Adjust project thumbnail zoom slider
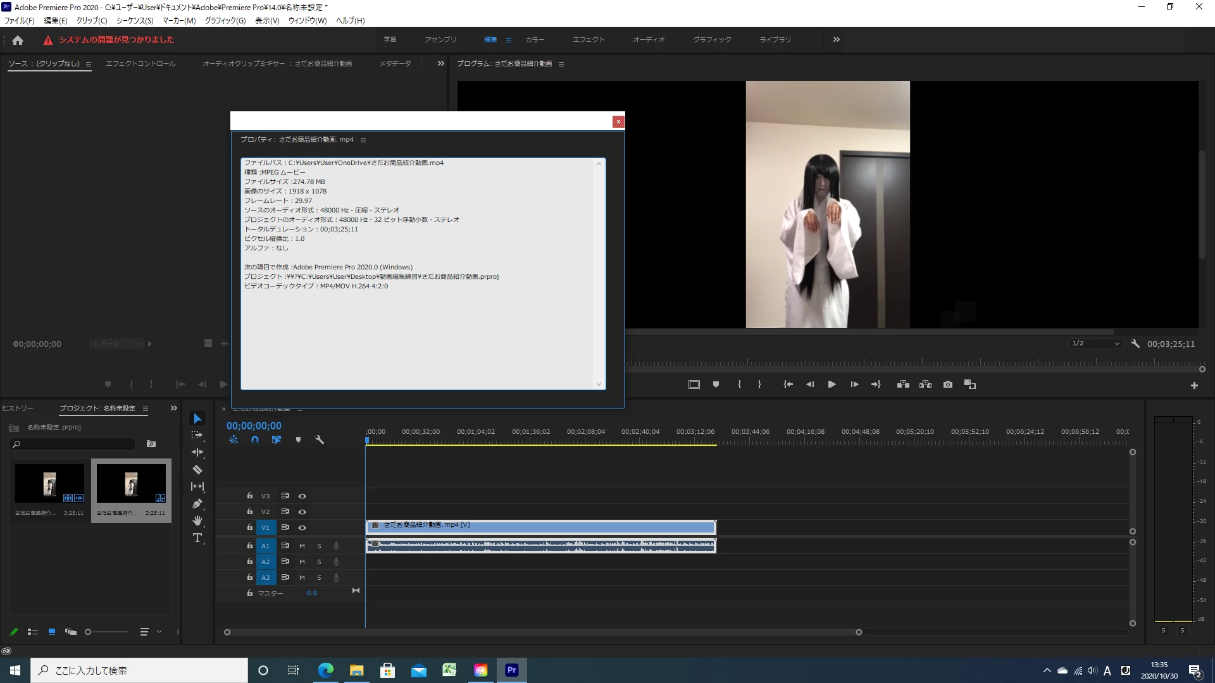Screen dimensions: 1215x683 tap(89, 632)
